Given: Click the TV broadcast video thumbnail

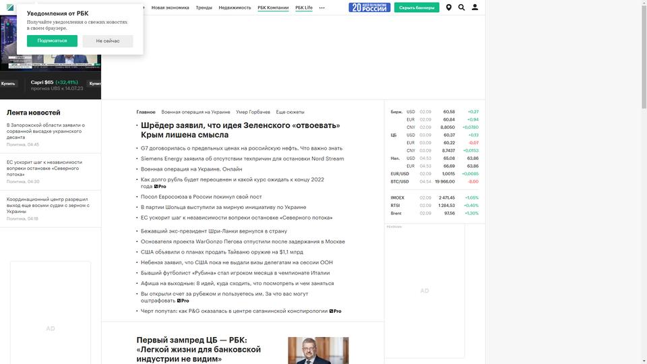Looking at the screenshot, I should 51,42.
